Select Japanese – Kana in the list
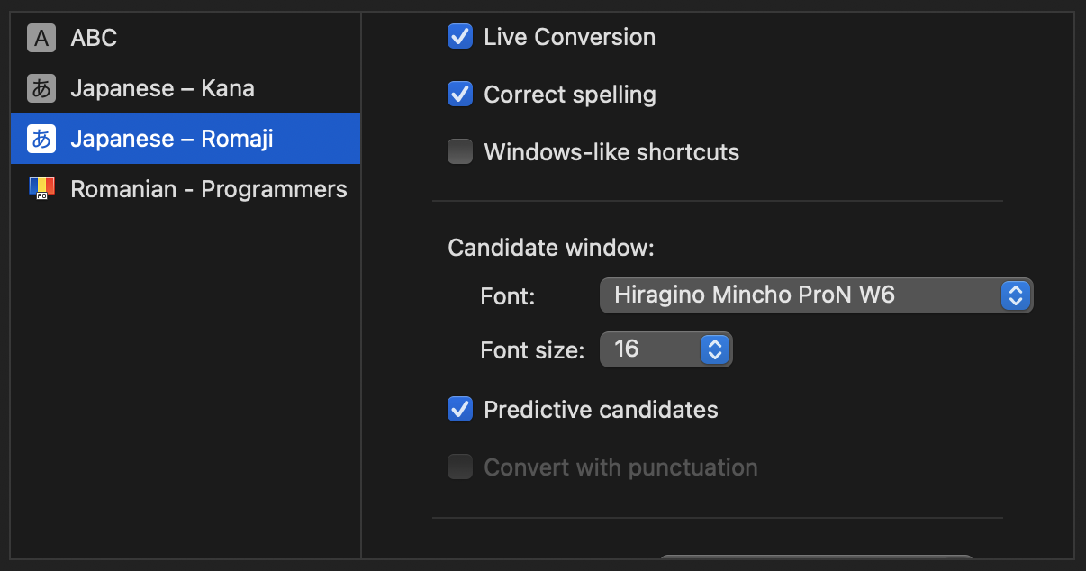Viewport: 1086px width, 571px height. [186, 88]
